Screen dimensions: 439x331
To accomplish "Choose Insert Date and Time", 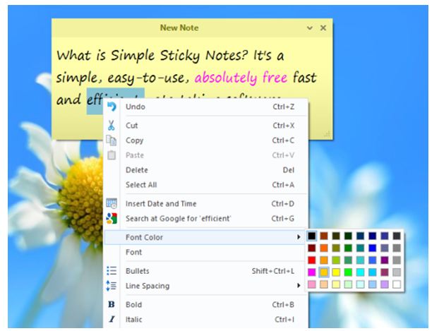I will (206, 203).
